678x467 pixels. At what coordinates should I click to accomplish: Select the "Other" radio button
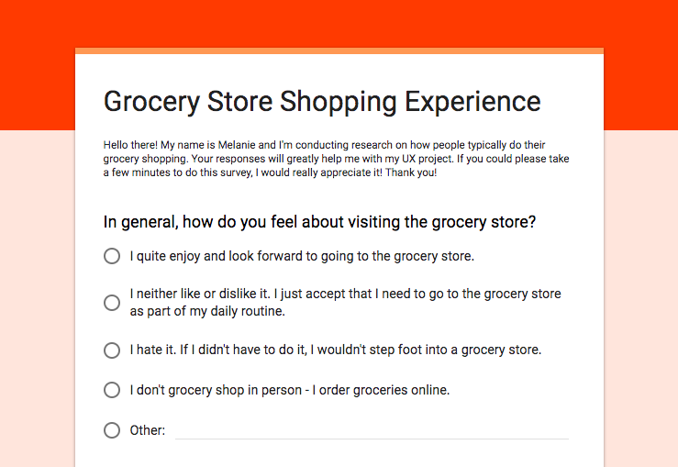[112, 430]
